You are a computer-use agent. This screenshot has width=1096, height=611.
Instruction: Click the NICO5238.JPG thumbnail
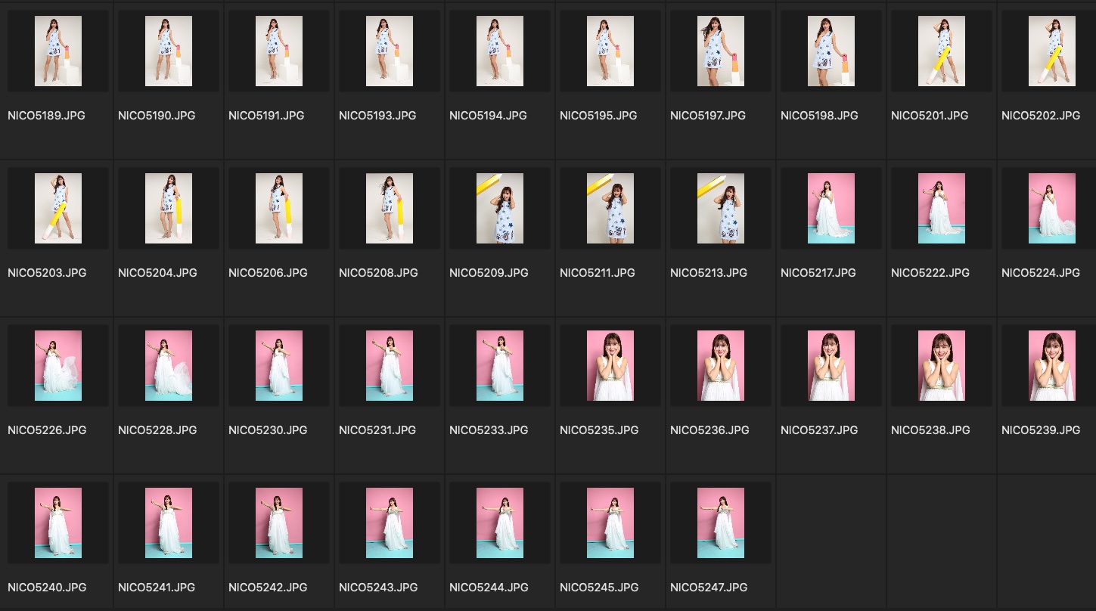pyautogui.click(x=942, y=366)
